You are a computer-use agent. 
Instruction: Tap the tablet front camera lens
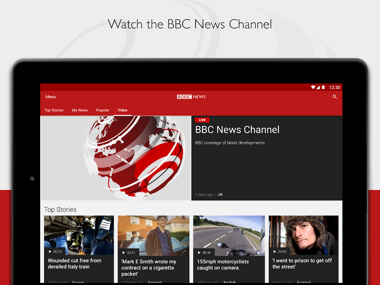[32, 178]
